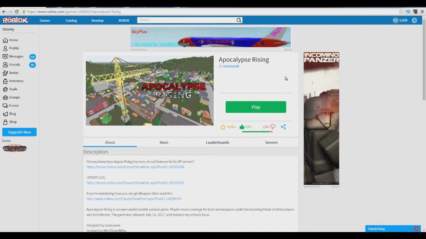This screenshot has width=426, height=239.
Task: Switch to the Servers tab
Action: point(271,142)
